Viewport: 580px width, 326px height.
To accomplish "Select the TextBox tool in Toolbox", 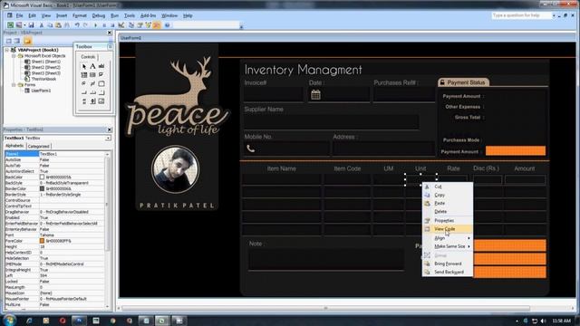I will (101, 66).
